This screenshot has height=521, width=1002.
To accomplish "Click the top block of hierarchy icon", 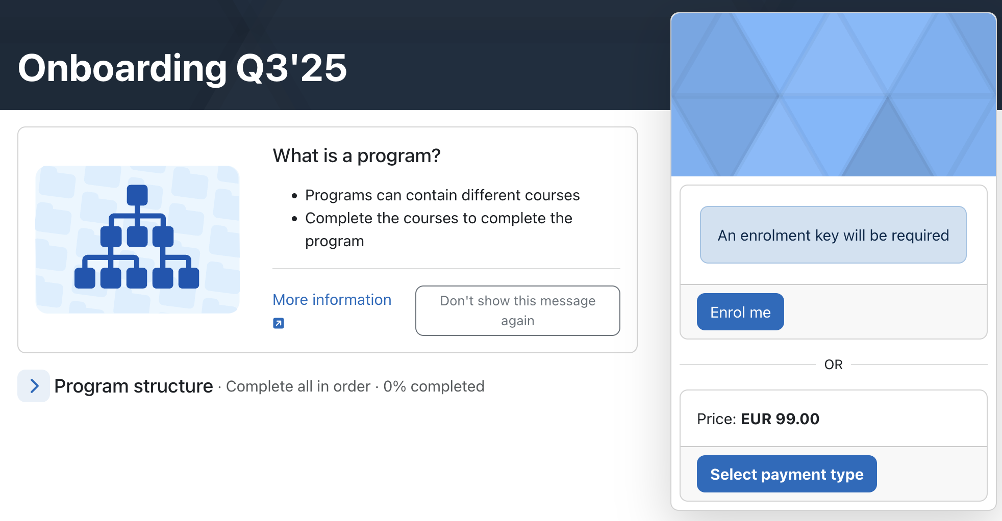I will pyautogui.click(x=137, y=195).
